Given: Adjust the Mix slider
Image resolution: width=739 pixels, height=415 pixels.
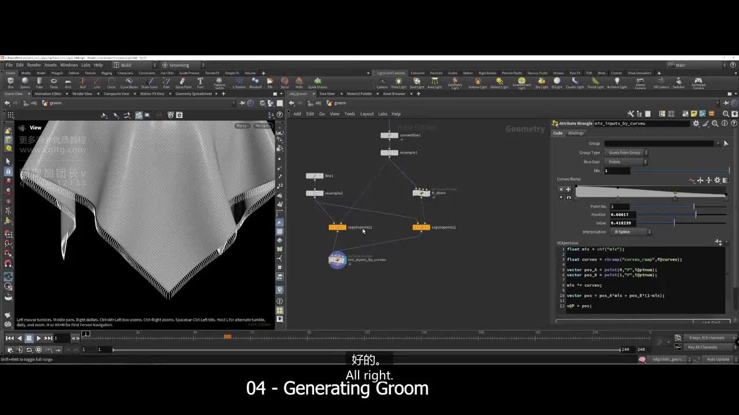Looking at the screenshot, I should tap(680, 171).
